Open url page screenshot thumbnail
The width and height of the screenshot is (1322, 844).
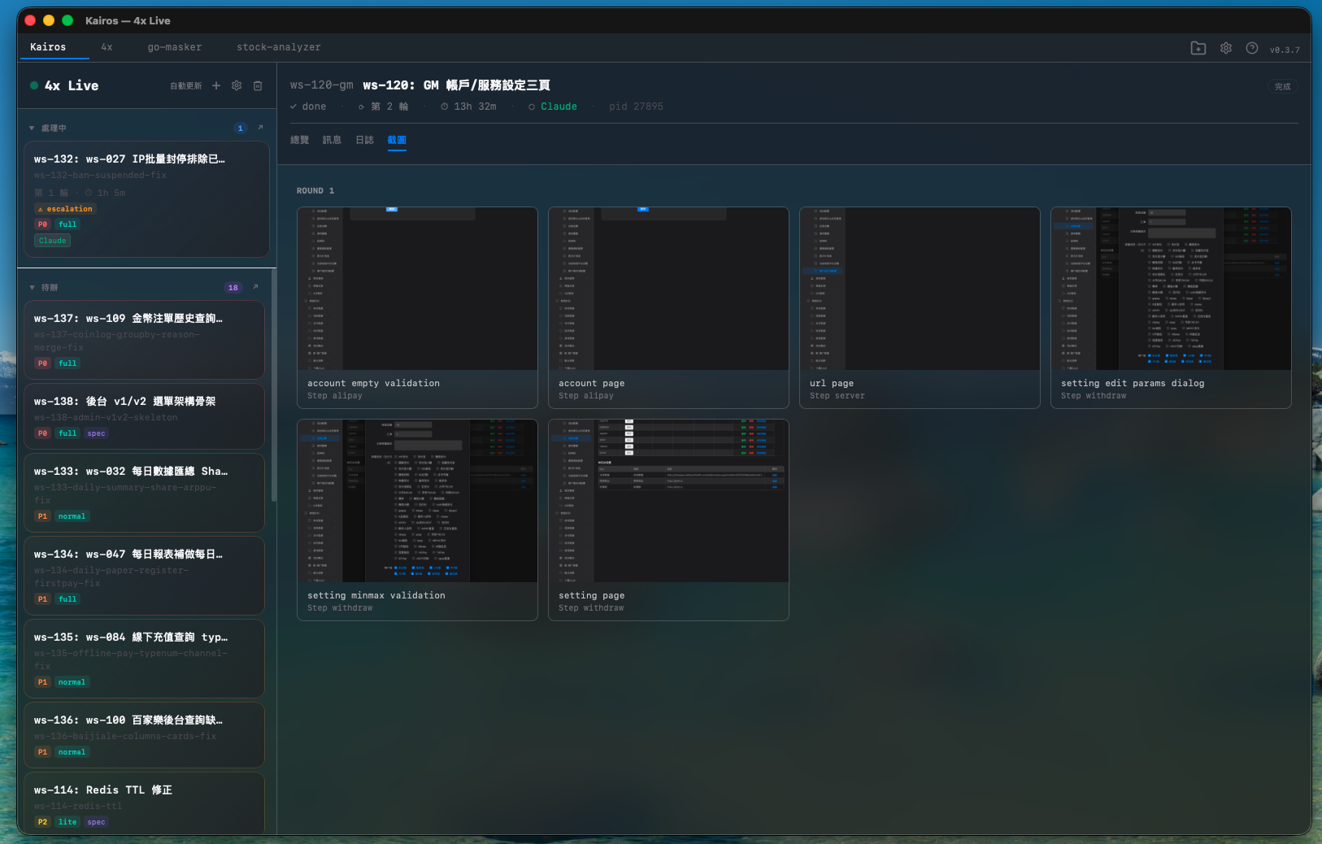(920, 307)
